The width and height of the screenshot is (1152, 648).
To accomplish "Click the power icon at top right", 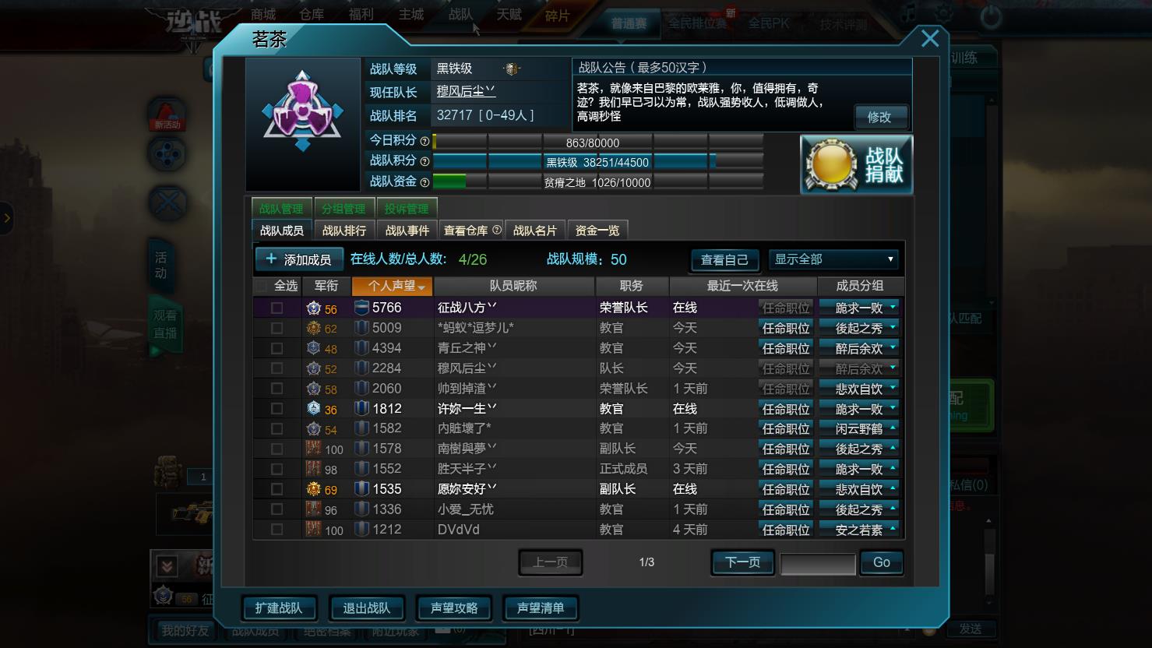I will tap(991, 16).
